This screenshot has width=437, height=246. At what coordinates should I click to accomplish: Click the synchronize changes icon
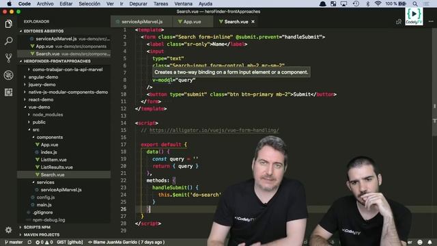pyautogui.click(x=29, y=242)
